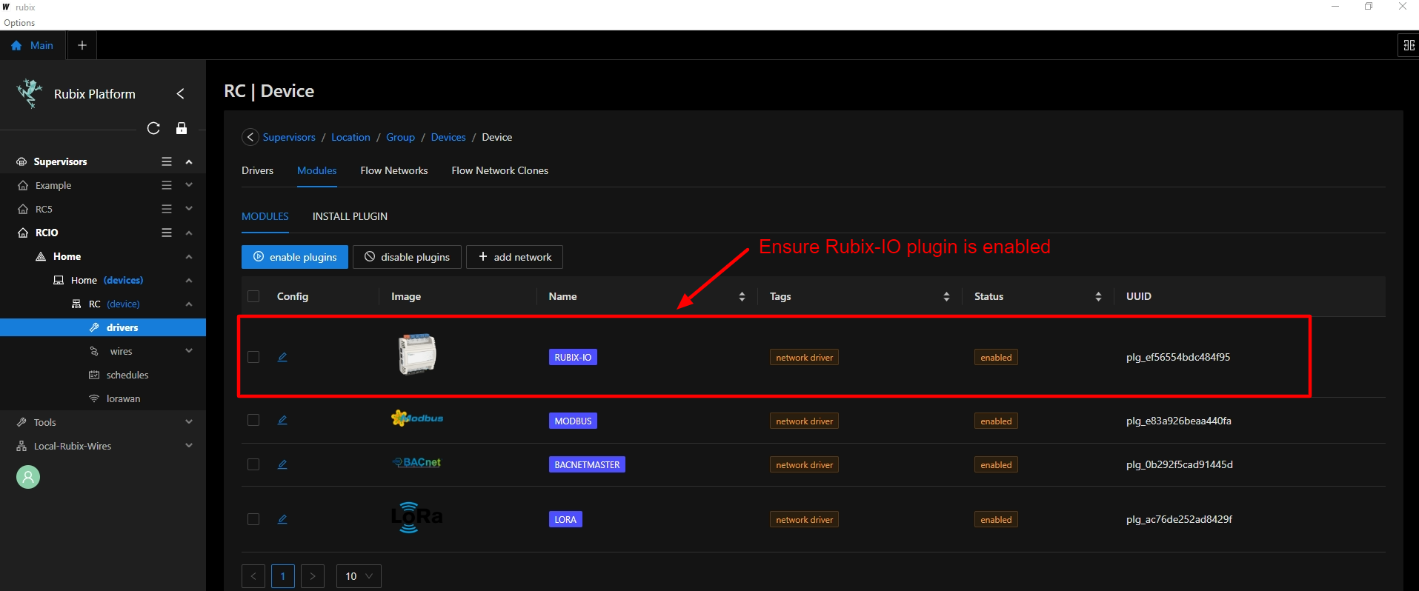Click the layout toggle icon top right
Image resolution: width=1419 pixels, height=591 pixels.
(1409, 45)
